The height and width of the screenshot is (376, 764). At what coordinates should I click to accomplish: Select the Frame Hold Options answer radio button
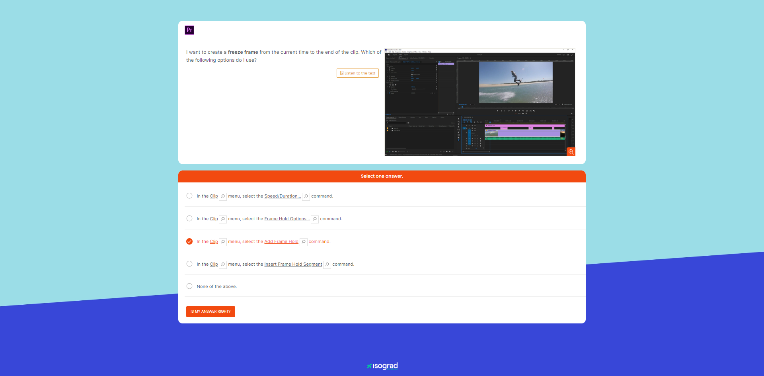click(189, 219)
